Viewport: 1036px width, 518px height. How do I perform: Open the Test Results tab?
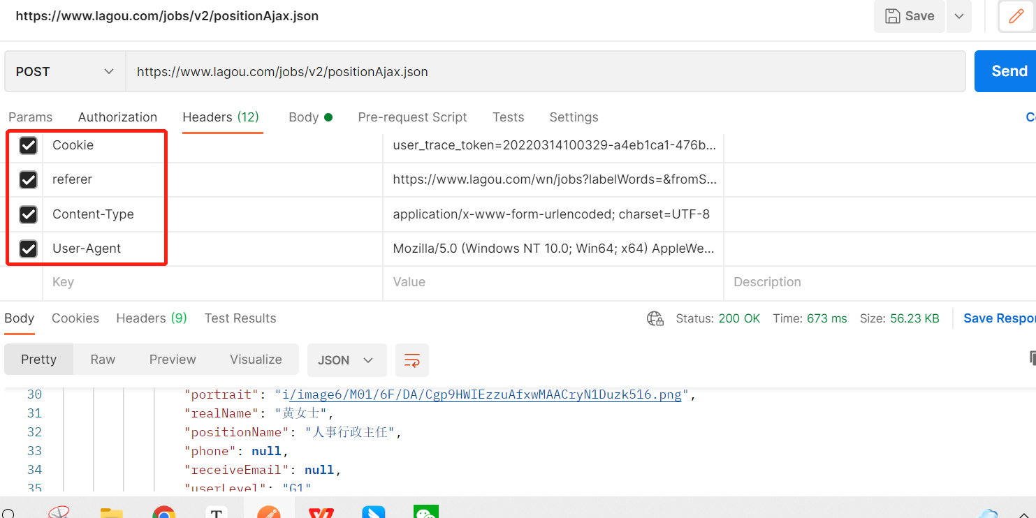tap(240, 318)
